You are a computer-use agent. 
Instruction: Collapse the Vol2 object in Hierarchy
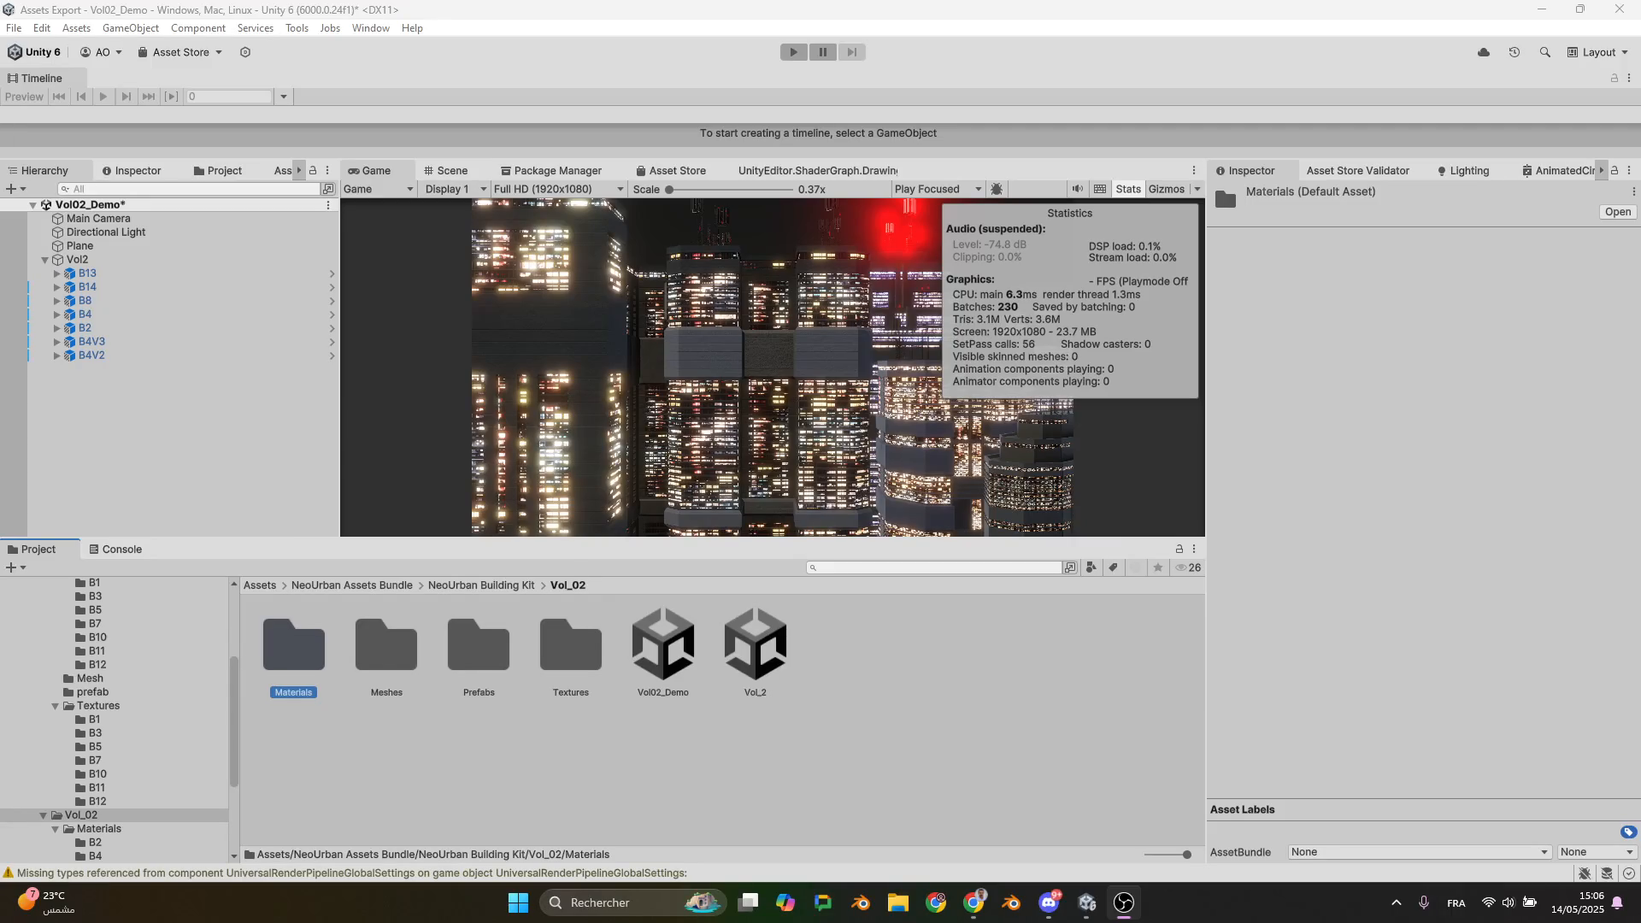pos(45,260)
